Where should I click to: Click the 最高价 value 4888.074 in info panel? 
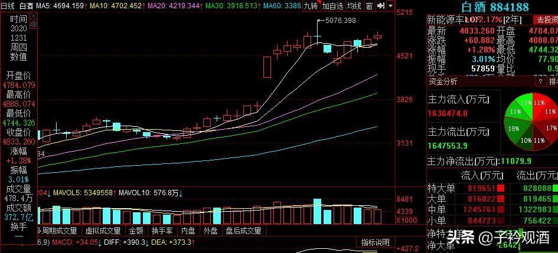point(18,104)
